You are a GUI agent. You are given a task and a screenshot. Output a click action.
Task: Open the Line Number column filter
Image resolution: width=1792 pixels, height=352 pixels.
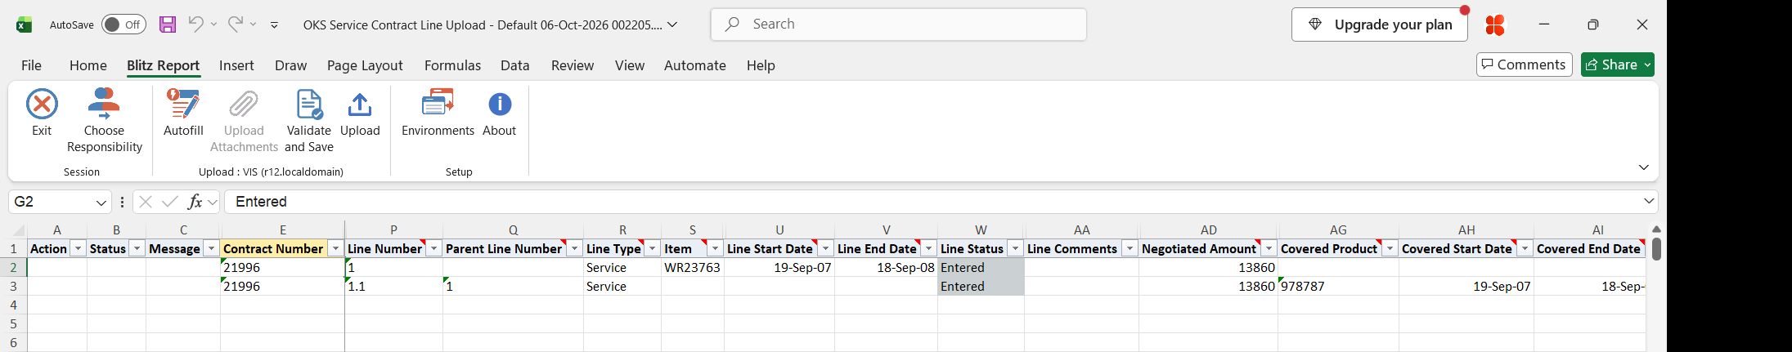[434, 248]
